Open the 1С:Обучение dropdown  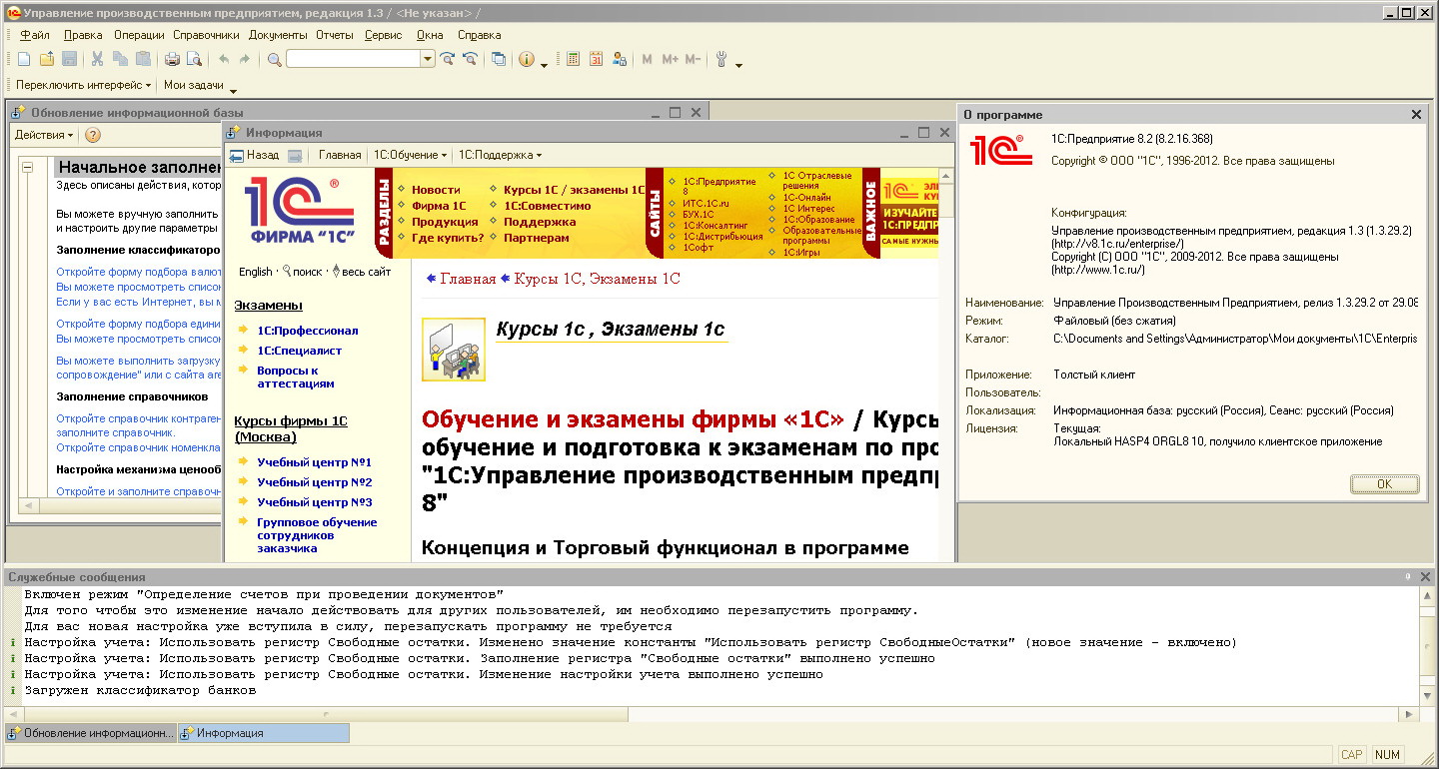(x=410, y=155)
